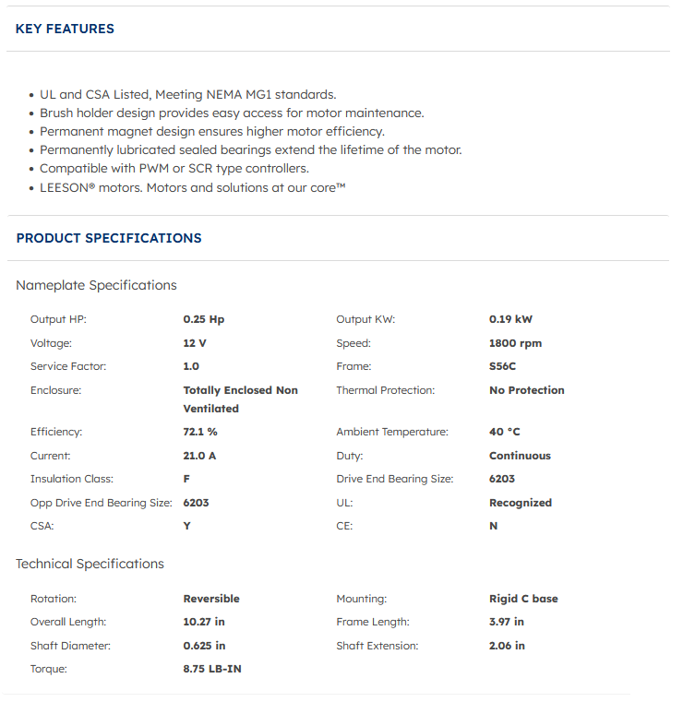Select the brush holder design feature line

pyautogui.click(x=232, y=113)
